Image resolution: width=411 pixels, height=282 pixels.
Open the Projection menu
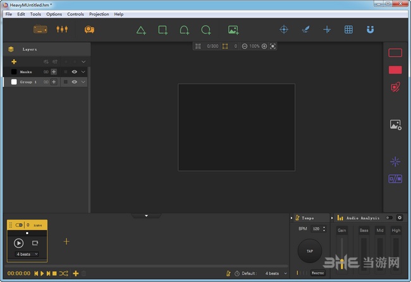click(x=99, y=14)
